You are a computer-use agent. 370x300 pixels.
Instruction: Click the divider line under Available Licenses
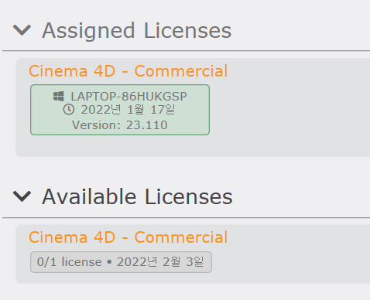click(186, 217)
